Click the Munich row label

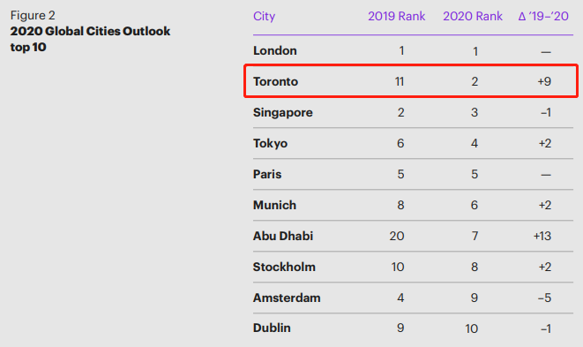(x=274, y=205)
